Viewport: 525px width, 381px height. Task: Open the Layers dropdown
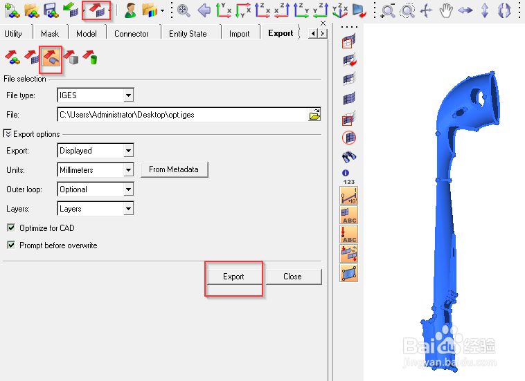129,209
